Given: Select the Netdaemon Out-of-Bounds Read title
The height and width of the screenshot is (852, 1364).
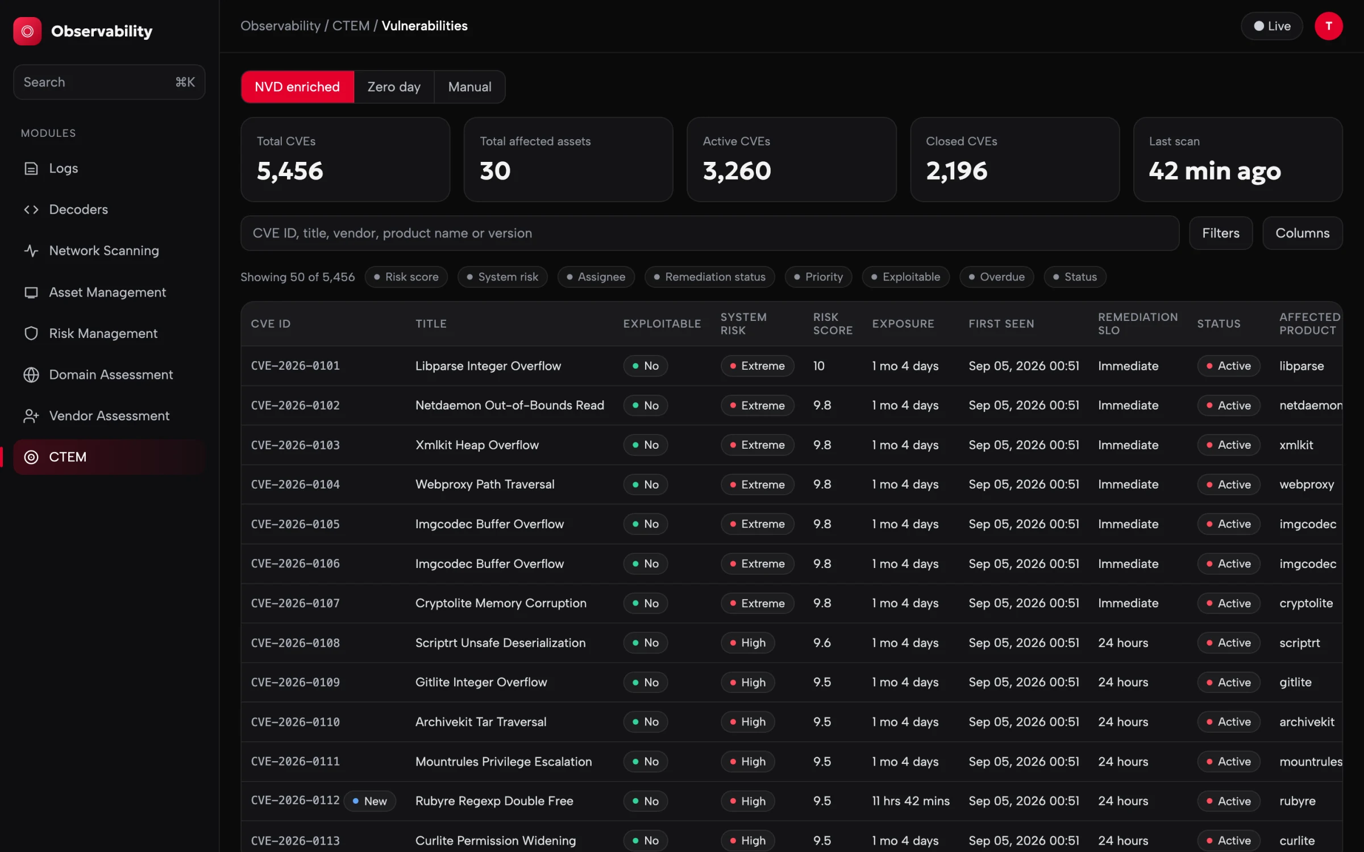Looking at the screenshot, I should pos(510,406).
